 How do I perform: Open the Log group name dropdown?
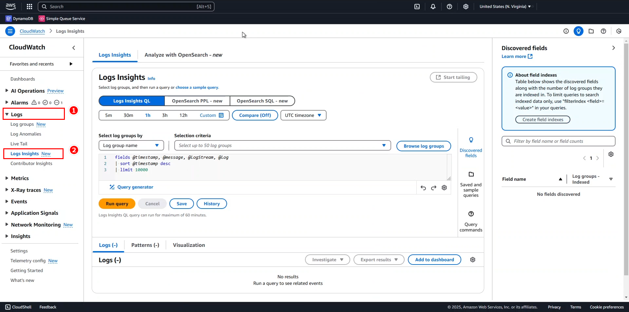pyautogui.click(x=131, y=145)
